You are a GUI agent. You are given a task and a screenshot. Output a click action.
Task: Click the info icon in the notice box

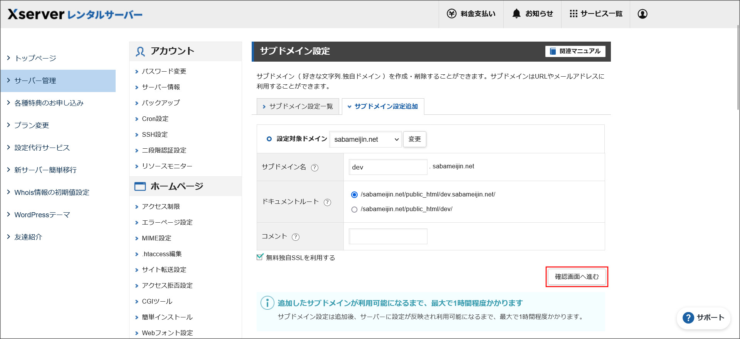coord(267,303)
